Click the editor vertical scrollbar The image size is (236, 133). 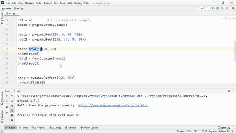click(x=235, y=51)
